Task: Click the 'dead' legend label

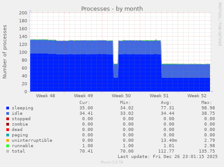Action: tap(17, 130)
